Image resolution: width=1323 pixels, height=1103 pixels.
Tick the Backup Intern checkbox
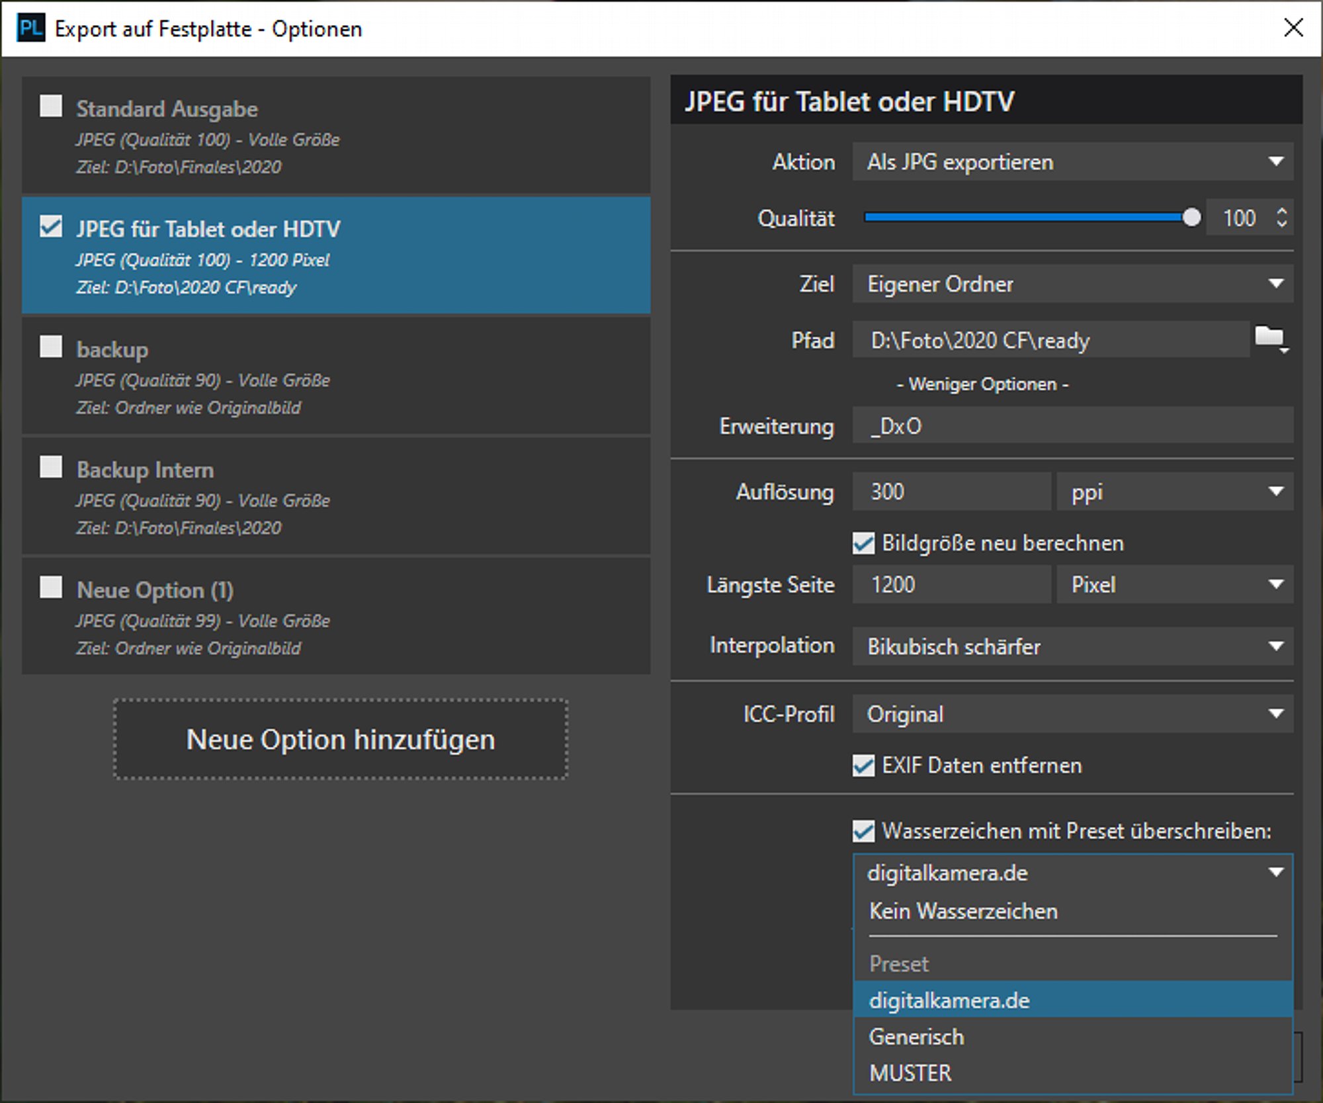click(51, 466)
